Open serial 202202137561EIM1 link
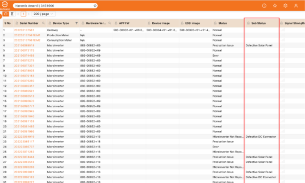The width and height of the screenshot is (305, 183). click(27, 35)
